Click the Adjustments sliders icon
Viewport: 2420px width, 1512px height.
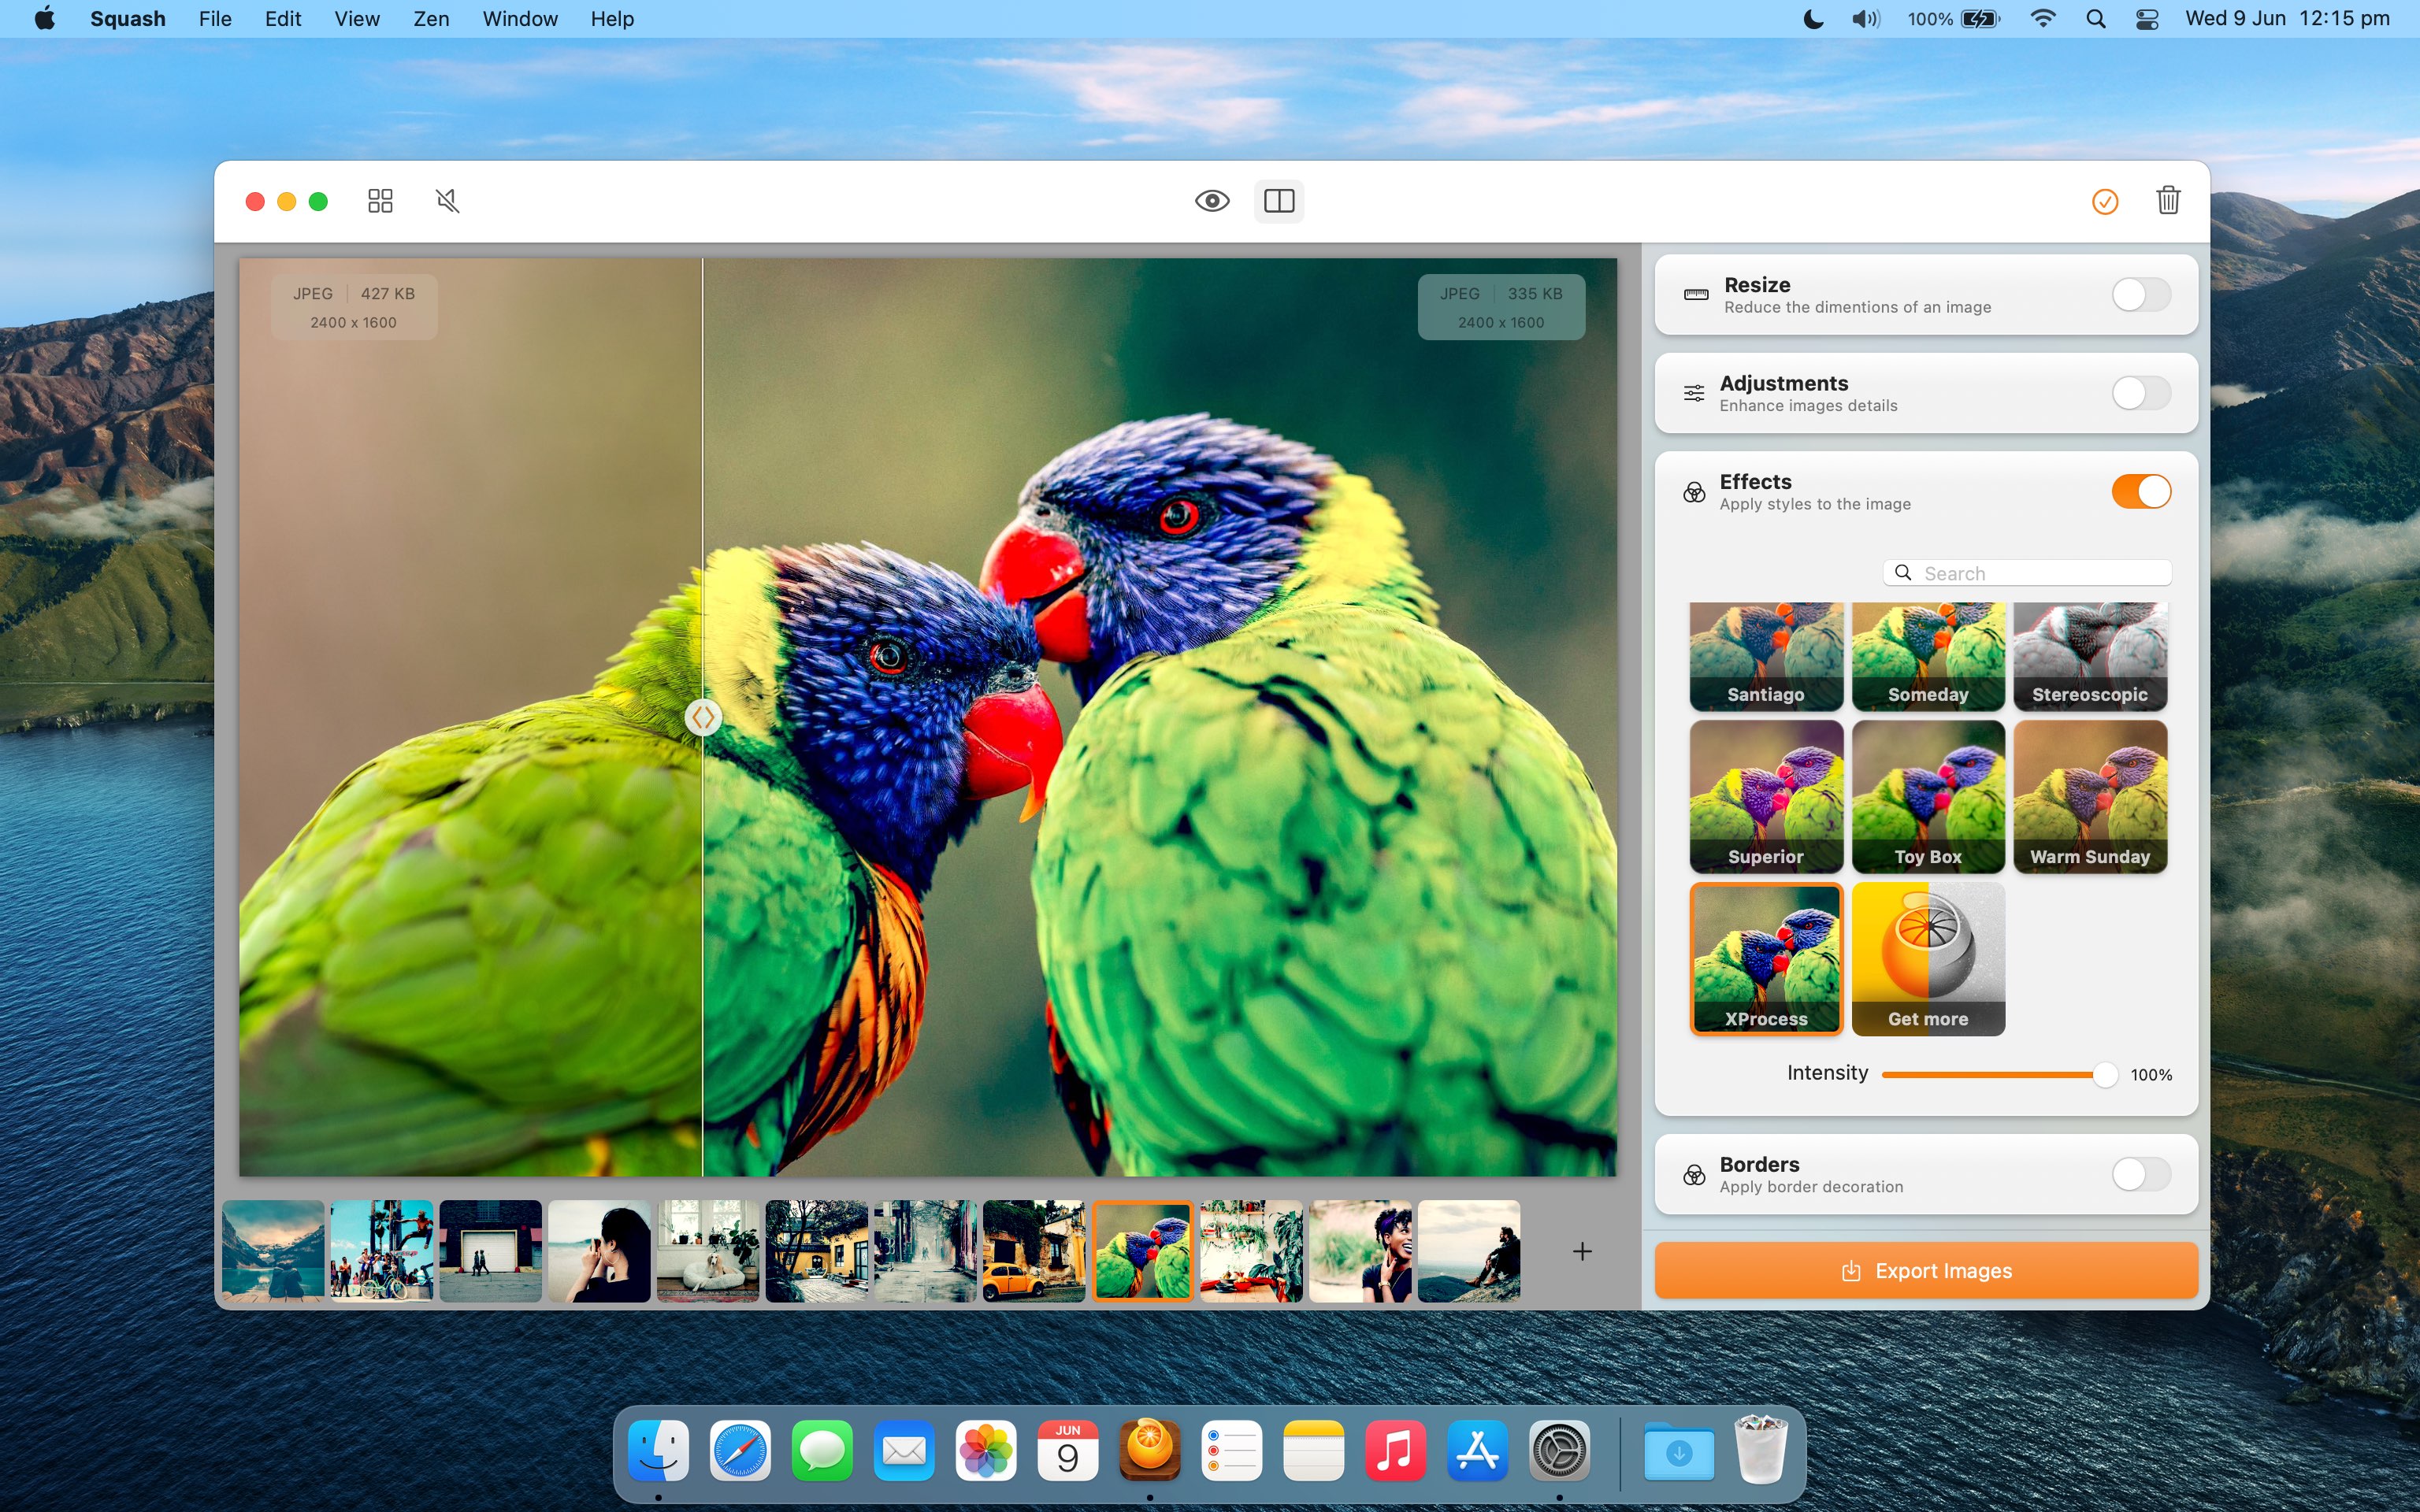(x=1694, y=392)
